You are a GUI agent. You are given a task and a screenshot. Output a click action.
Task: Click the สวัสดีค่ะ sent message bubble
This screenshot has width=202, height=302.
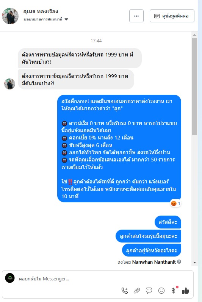tap(168, 222)
